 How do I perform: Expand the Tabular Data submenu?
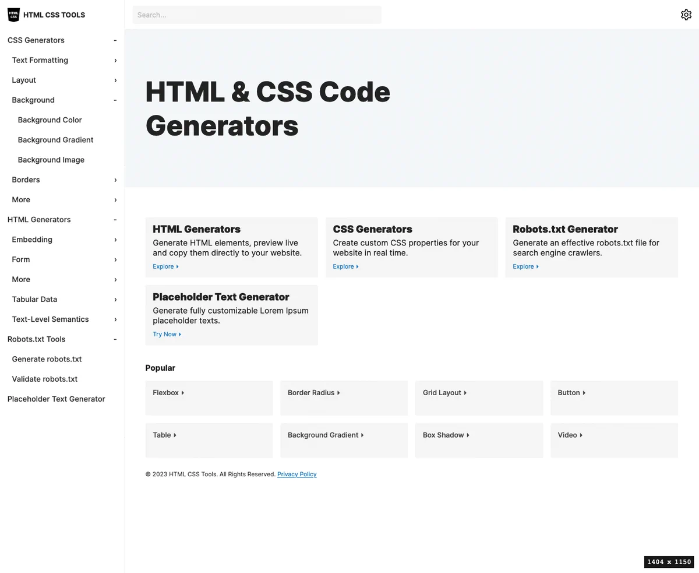click(115, 299)
